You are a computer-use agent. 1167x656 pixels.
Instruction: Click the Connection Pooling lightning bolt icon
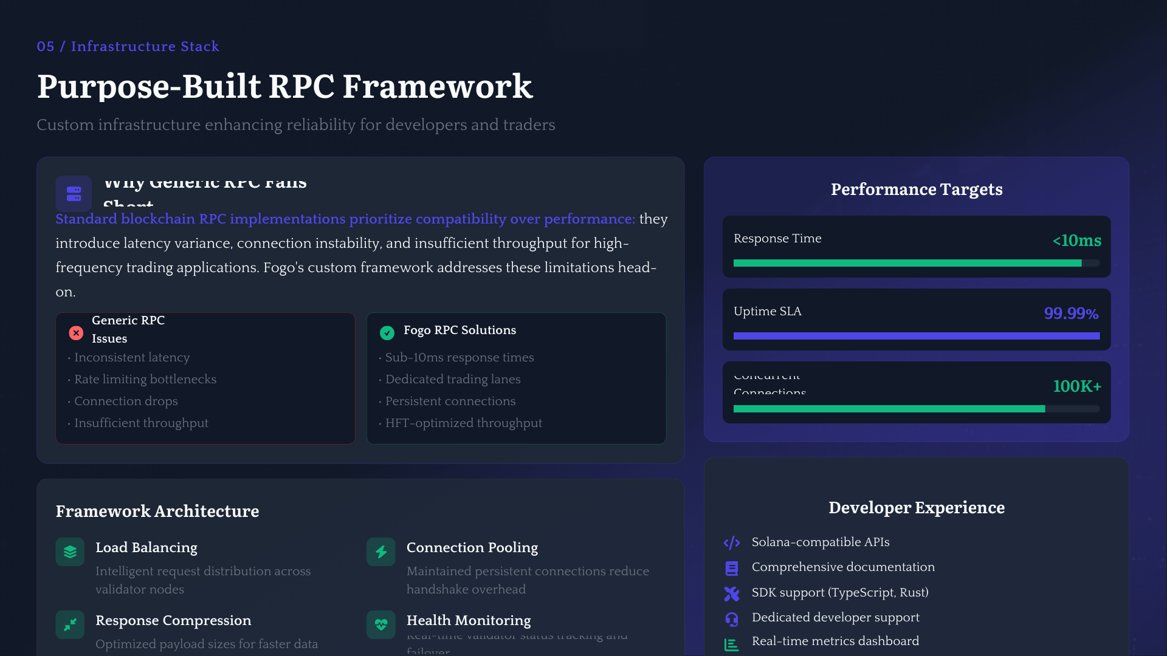pos(381,552)
